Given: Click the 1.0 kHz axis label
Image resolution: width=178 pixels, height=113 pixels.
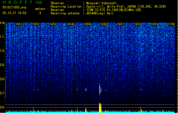Looking at the screenshot, I should (3, 51).
